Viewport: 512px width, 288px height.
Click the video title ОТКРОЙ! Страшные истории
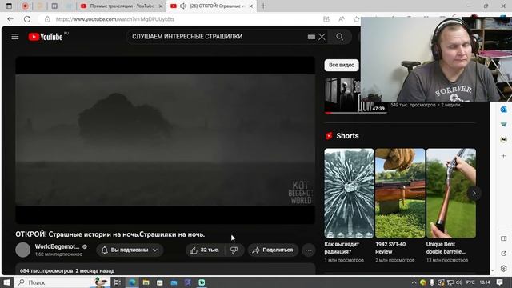110,234
